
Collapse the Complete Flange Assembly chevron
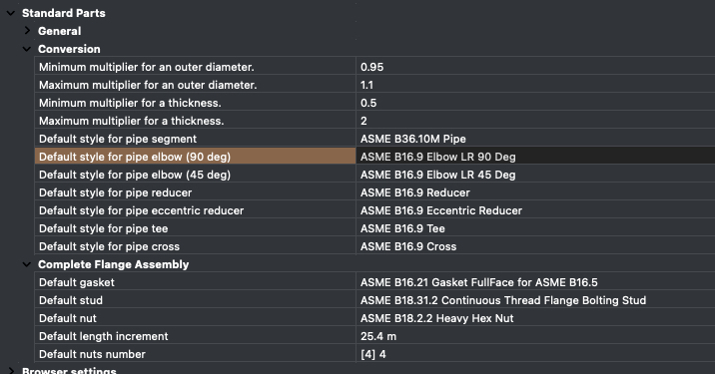[27, 264]
